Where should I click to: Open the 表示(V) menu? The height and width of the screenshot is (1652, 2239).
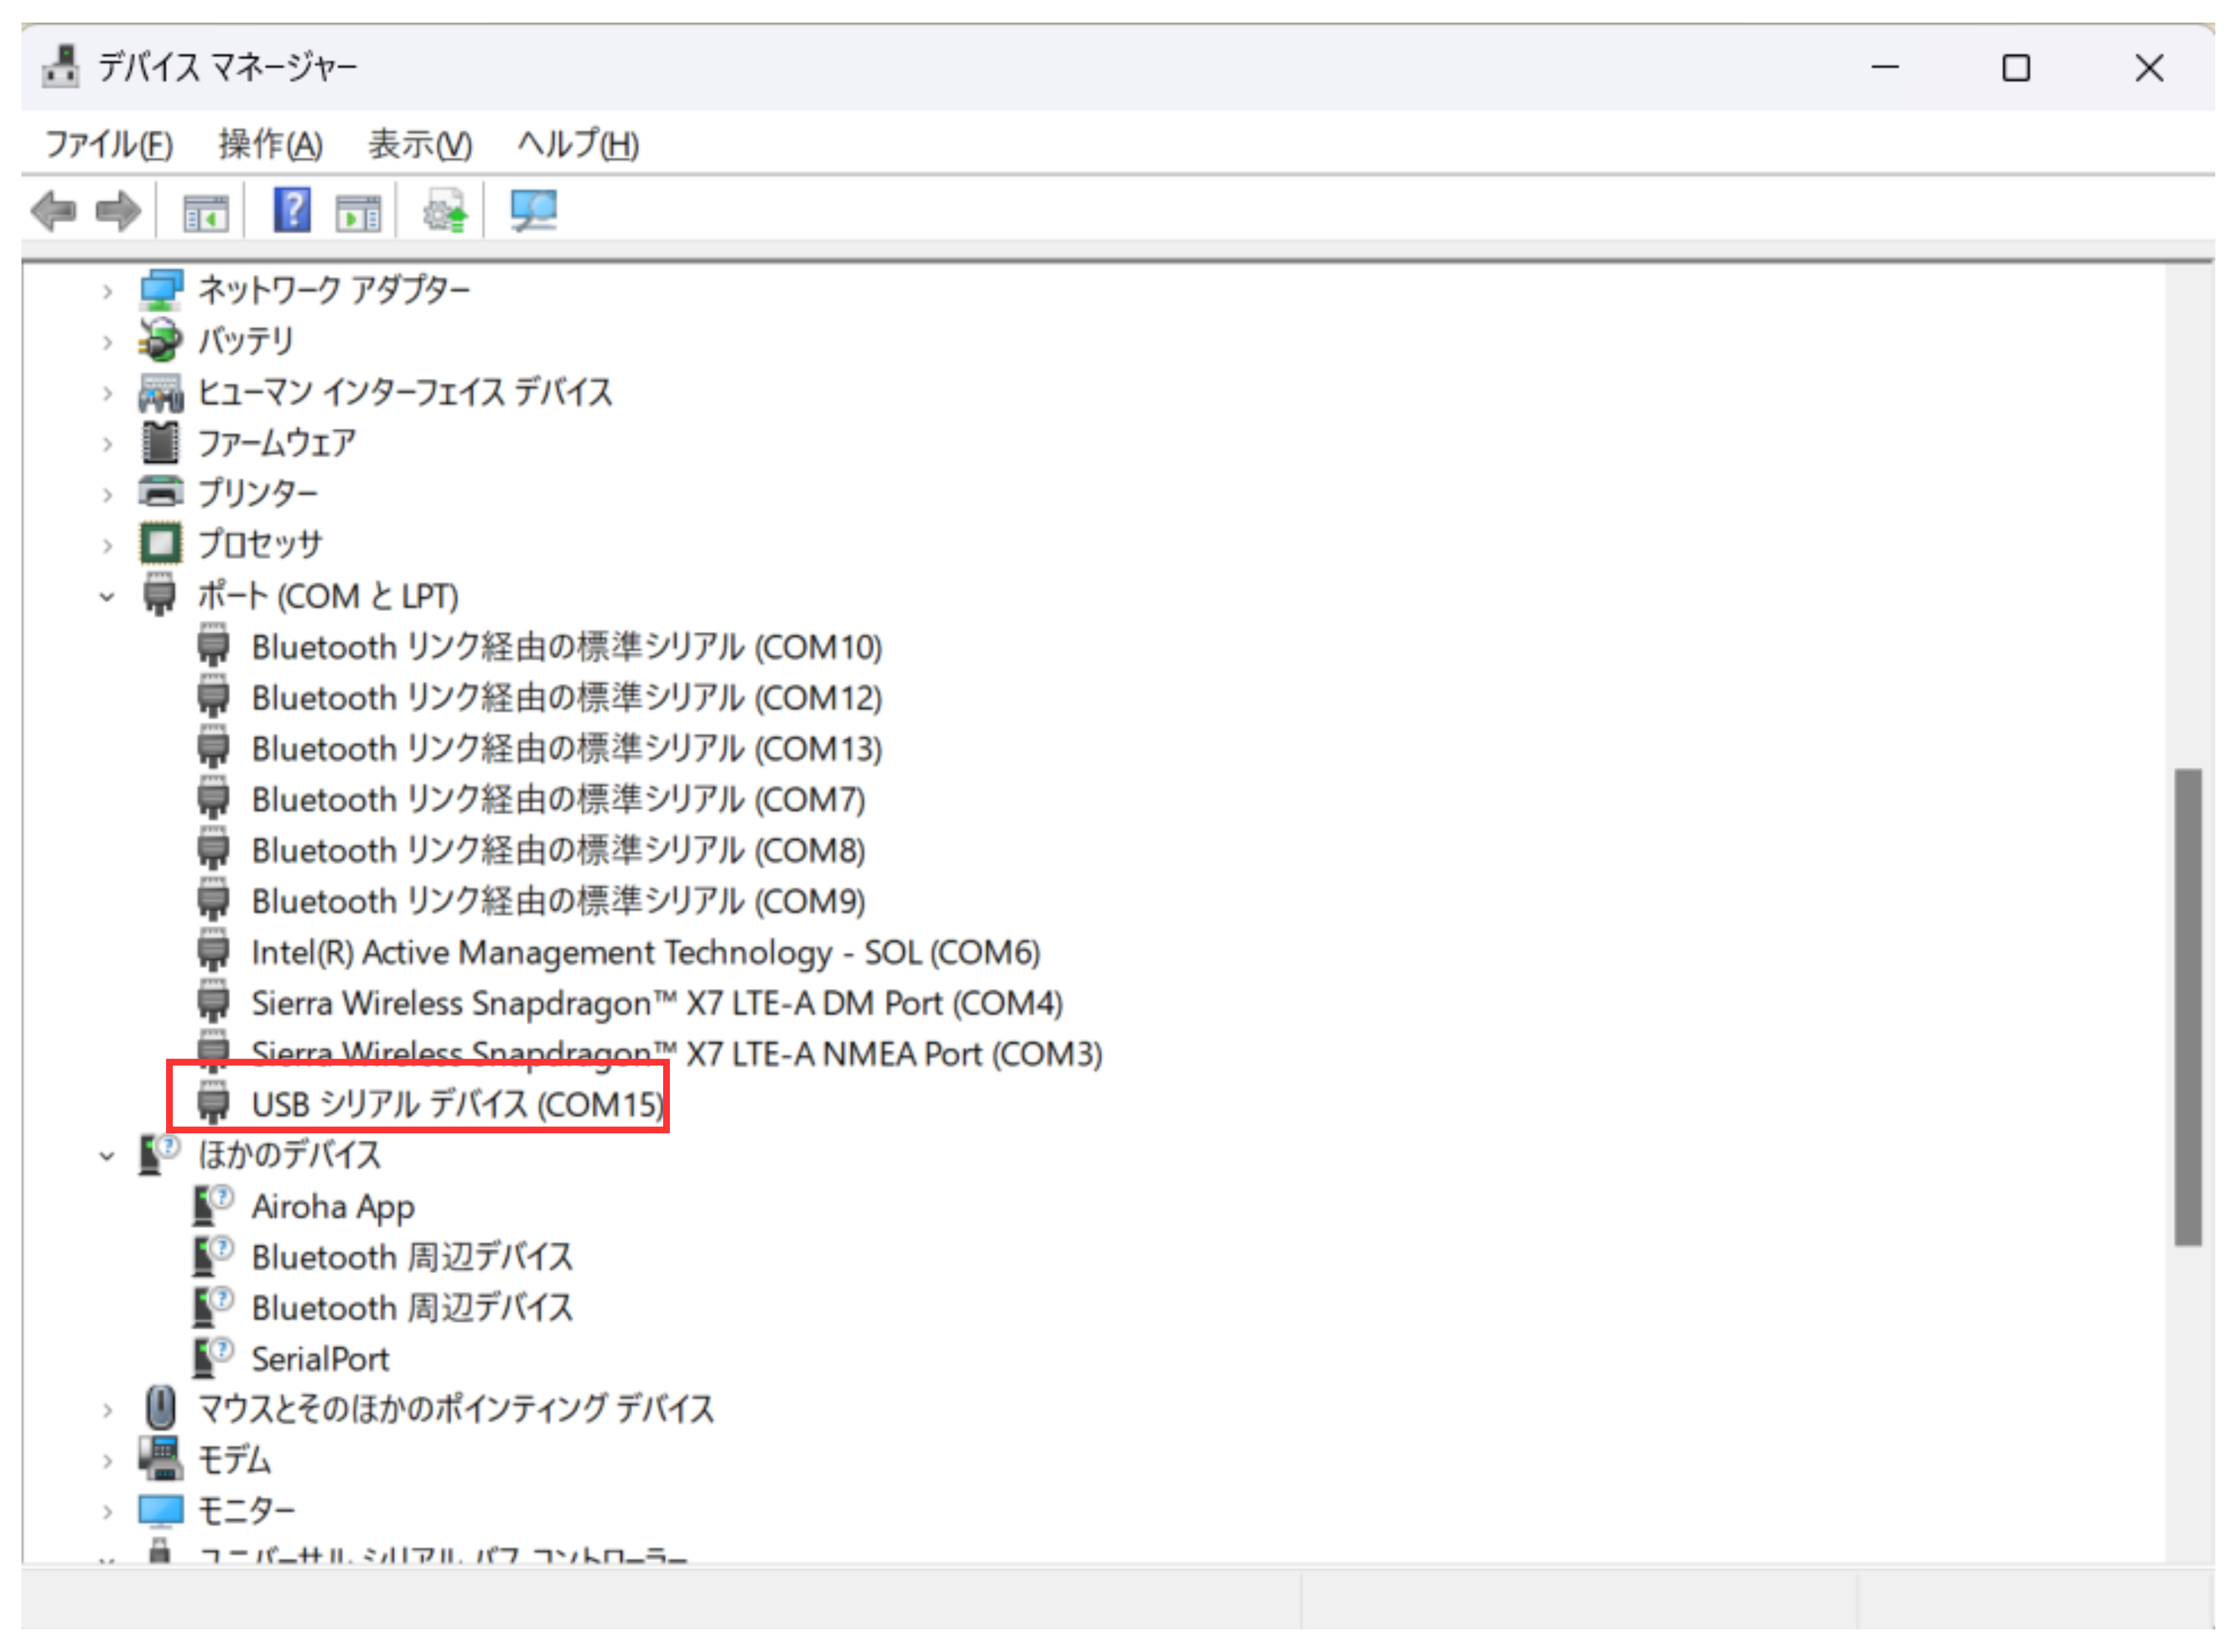[419, 145]
